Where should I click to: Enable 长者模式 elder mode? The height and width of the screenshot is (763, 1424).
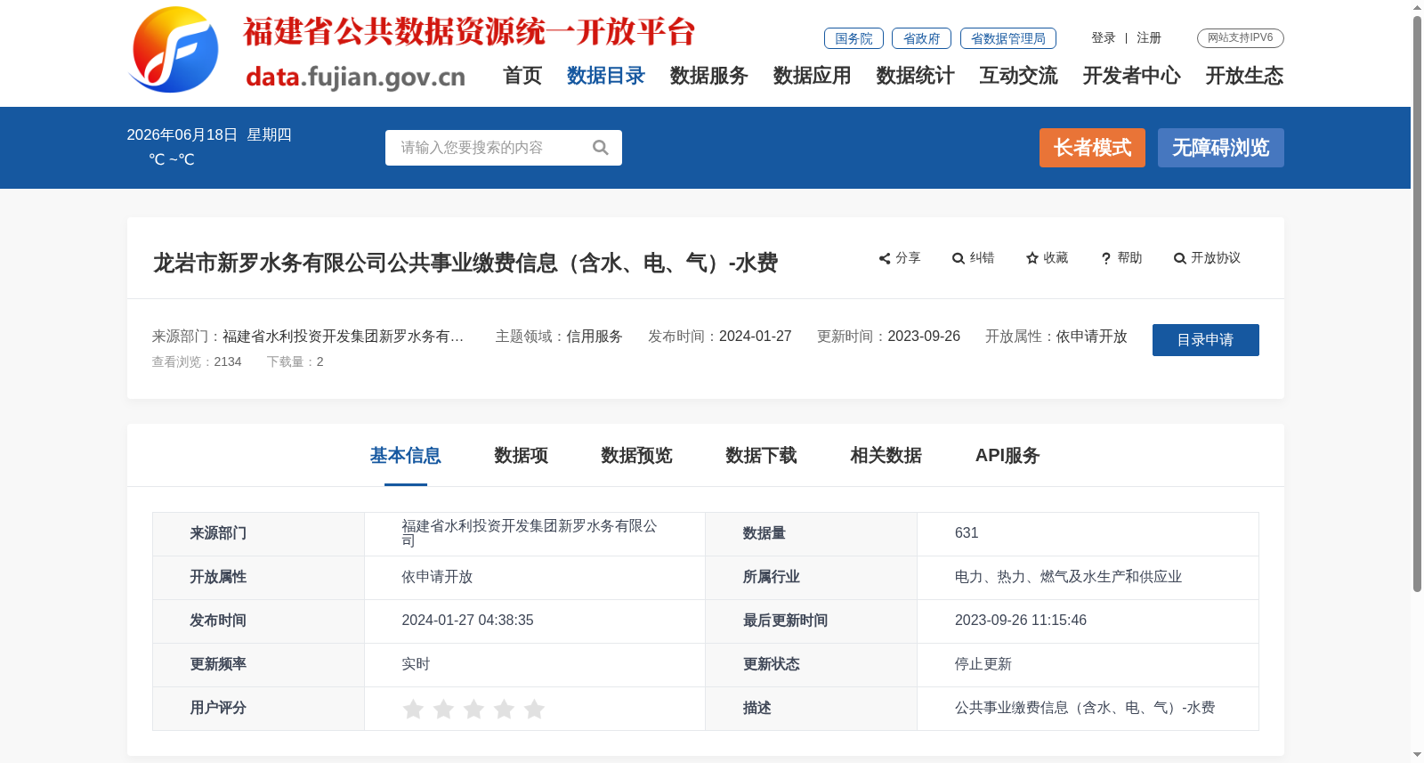click(1093, 148)
